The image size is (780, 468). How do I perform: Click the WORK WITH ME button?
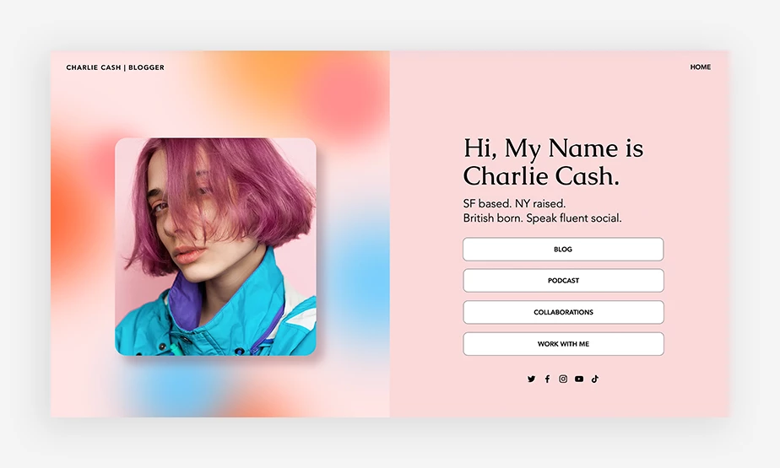[x=563, y=344]
